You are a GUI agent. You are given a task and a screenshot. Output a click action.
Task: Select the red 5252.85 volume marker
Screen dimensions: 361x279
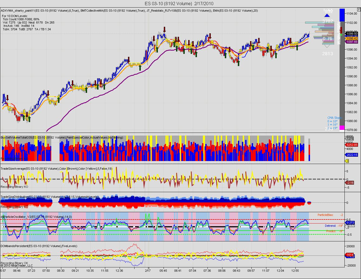tap(352, 145)
